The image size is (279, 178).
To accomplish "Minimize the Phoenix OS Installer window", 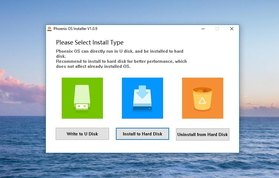I will click(x=203, y=29).
